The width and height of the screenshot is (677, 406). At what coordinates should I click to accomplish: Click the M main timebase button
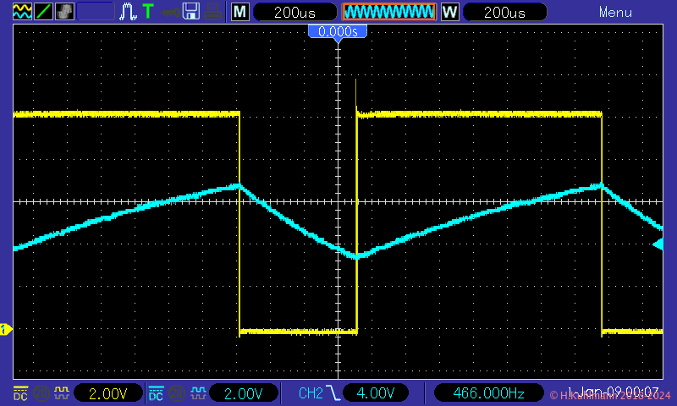click(240, 12)
